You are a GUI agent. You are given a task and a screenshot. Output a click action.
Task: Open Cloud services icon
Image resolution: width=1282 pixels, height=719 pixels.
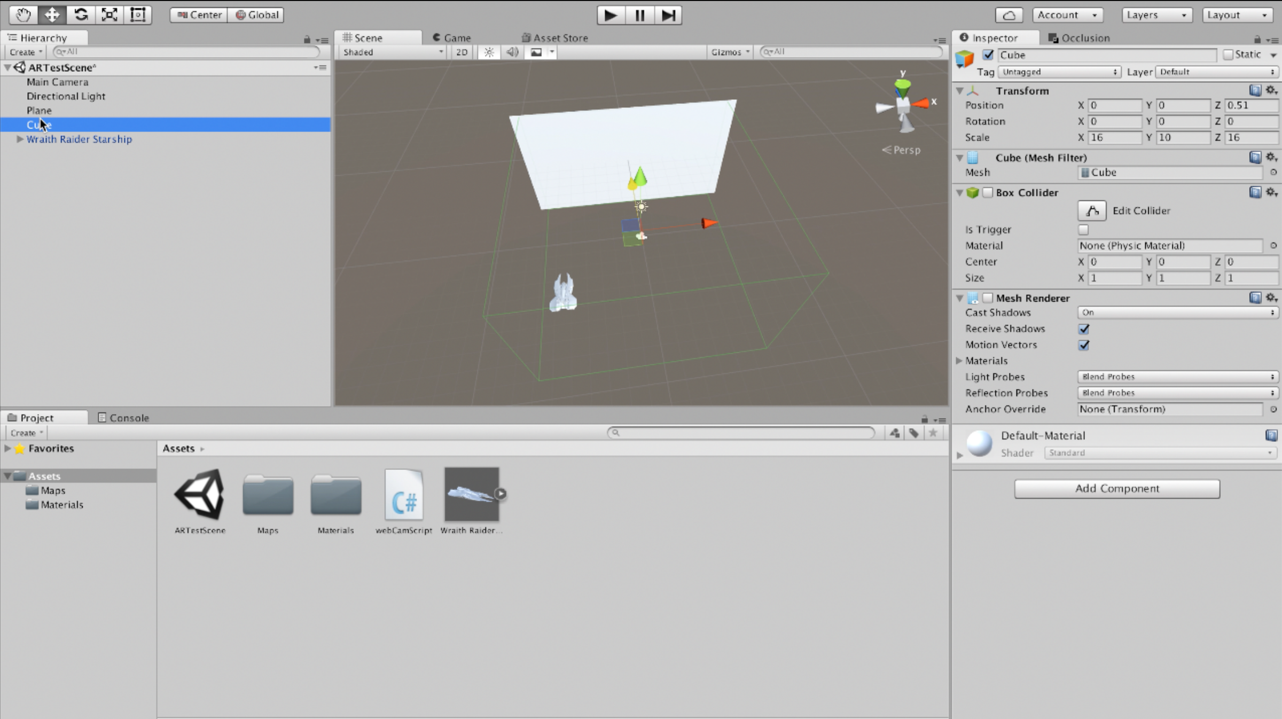[1009, 15]
